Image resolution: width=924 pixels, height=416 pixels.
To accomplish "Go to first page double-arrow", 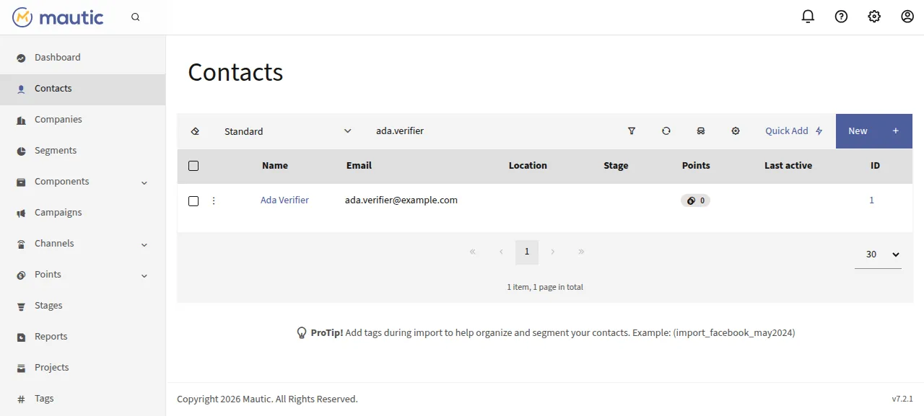I will 473,252.
